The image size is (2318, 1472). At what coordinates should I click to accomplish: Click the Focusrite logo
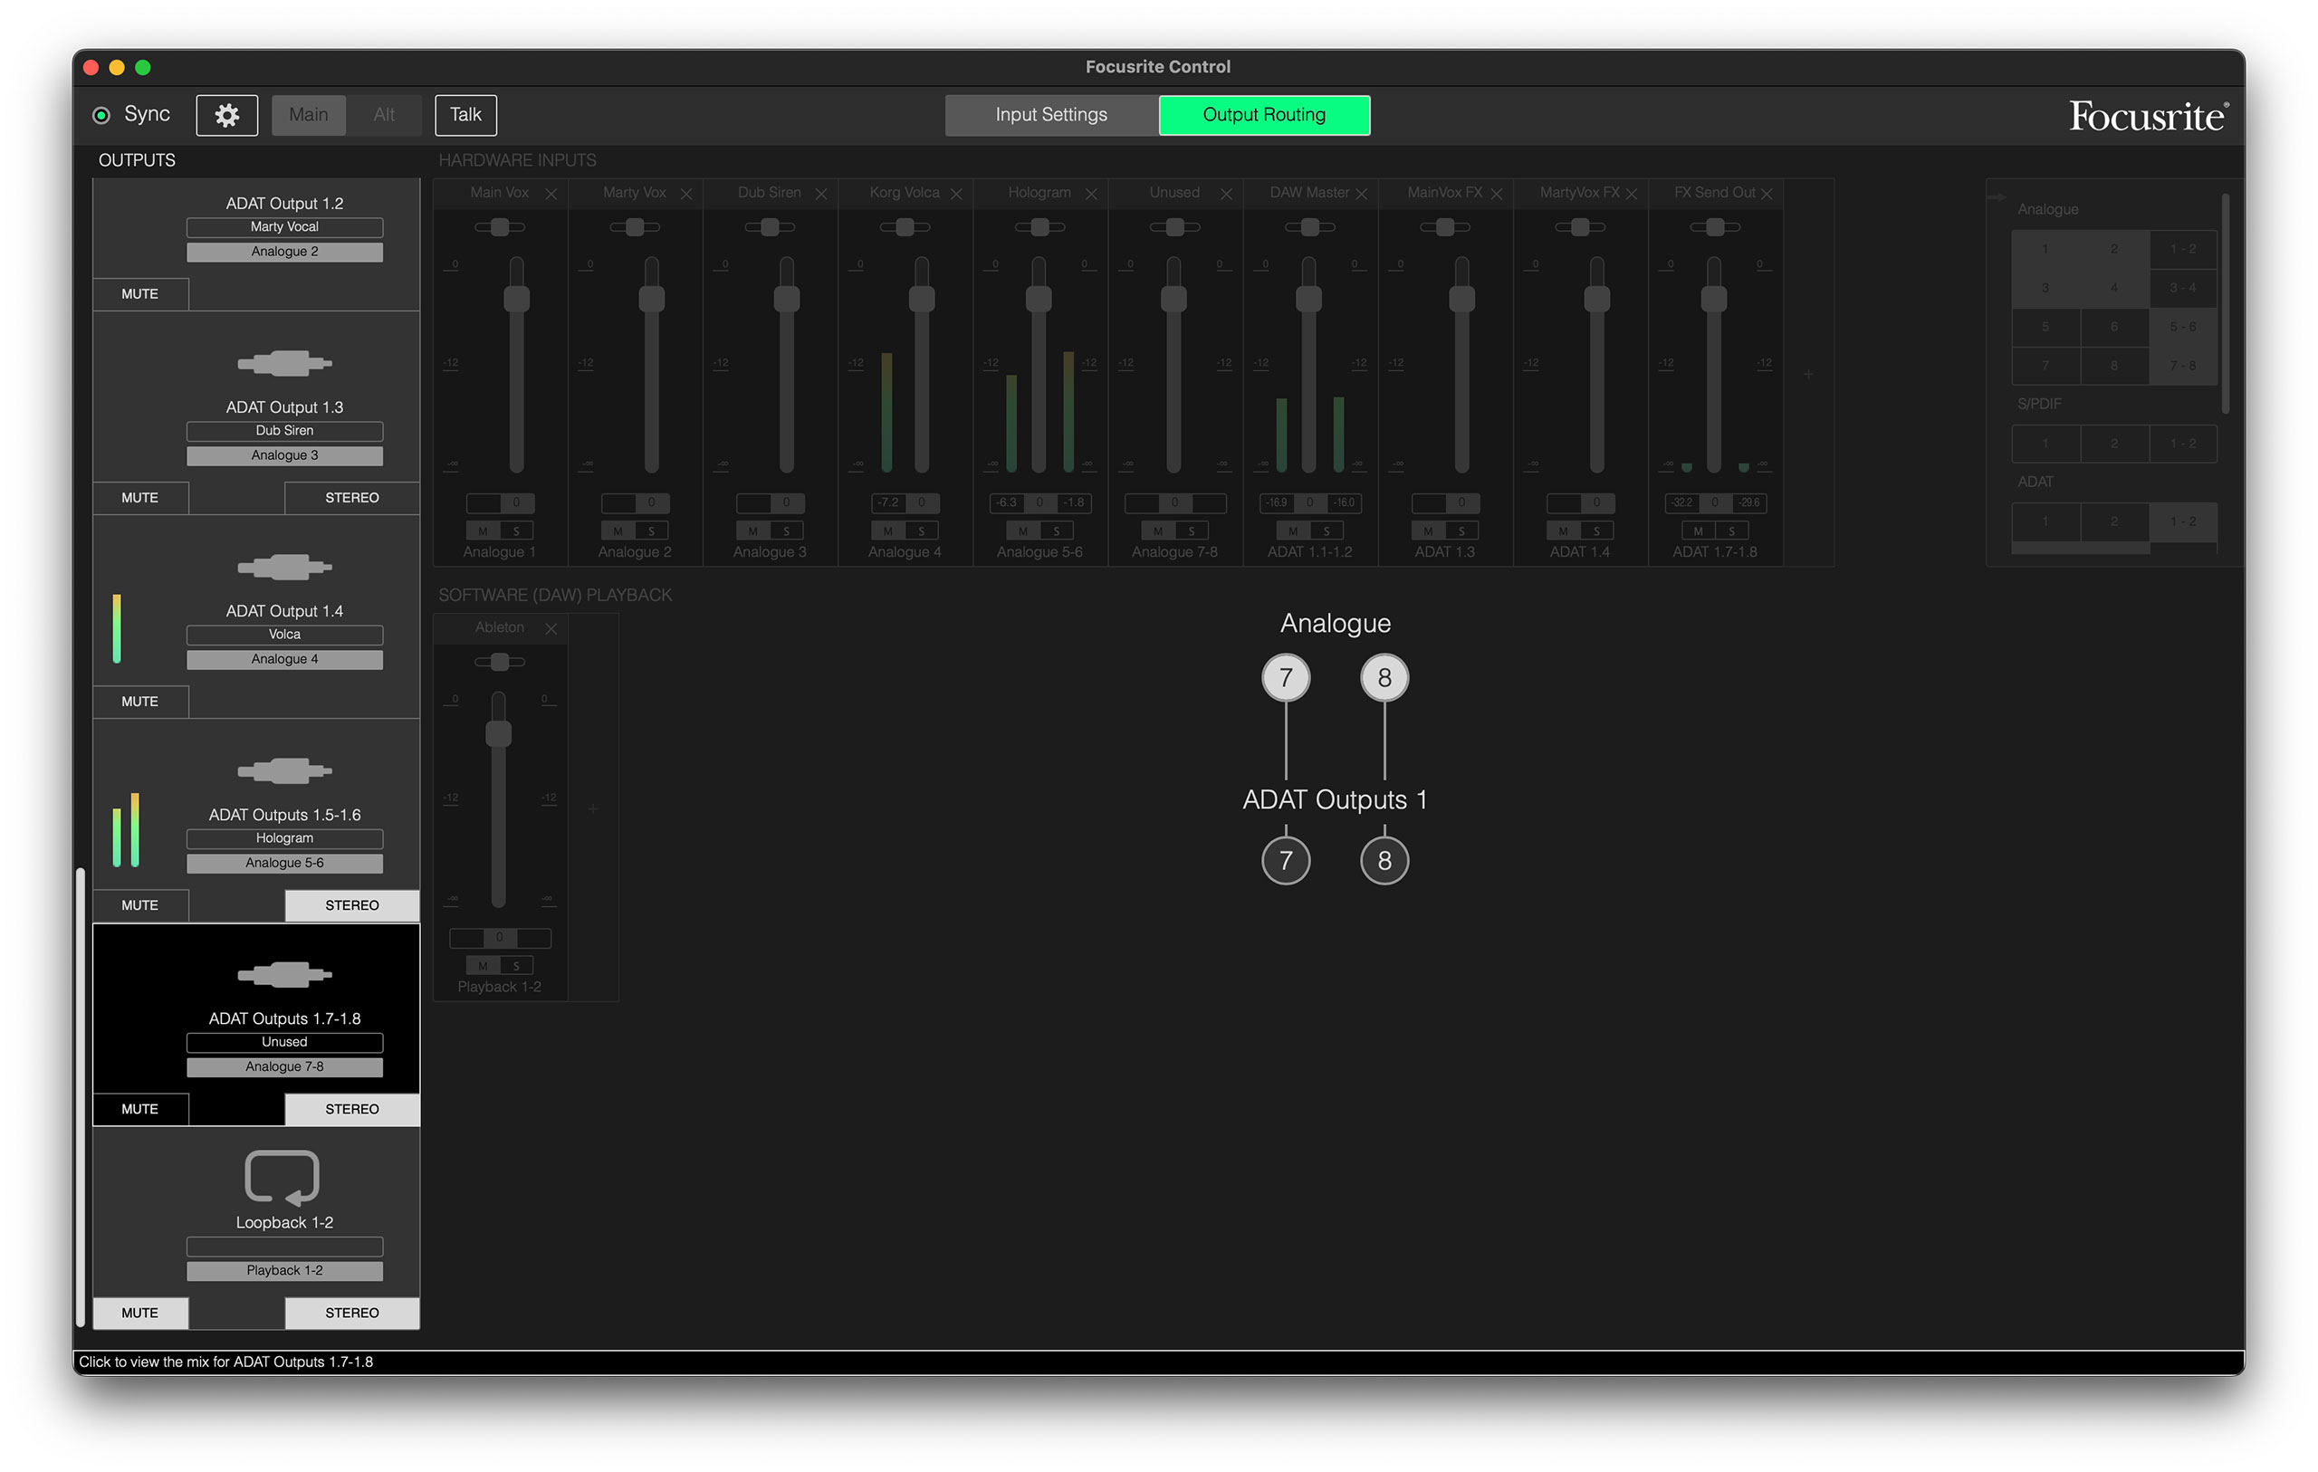tap(2149, 116)
